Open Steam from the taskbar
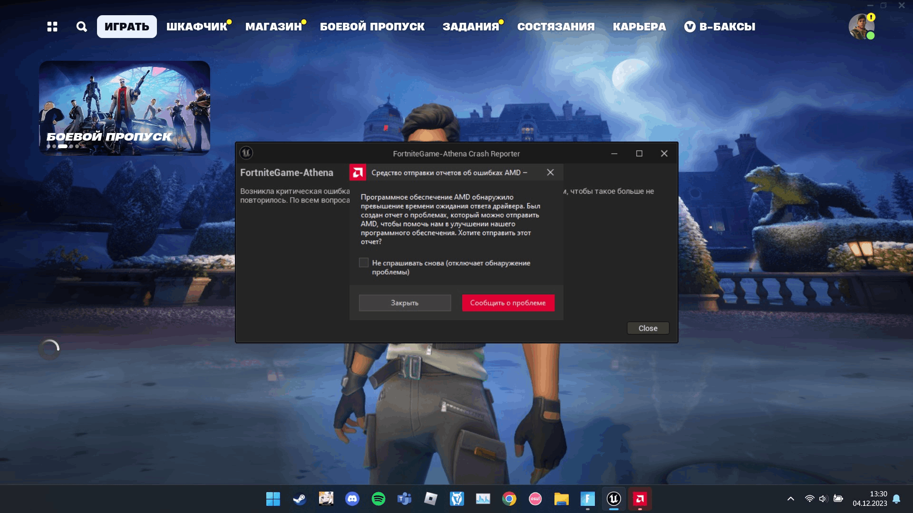 (x=300, y=499)
